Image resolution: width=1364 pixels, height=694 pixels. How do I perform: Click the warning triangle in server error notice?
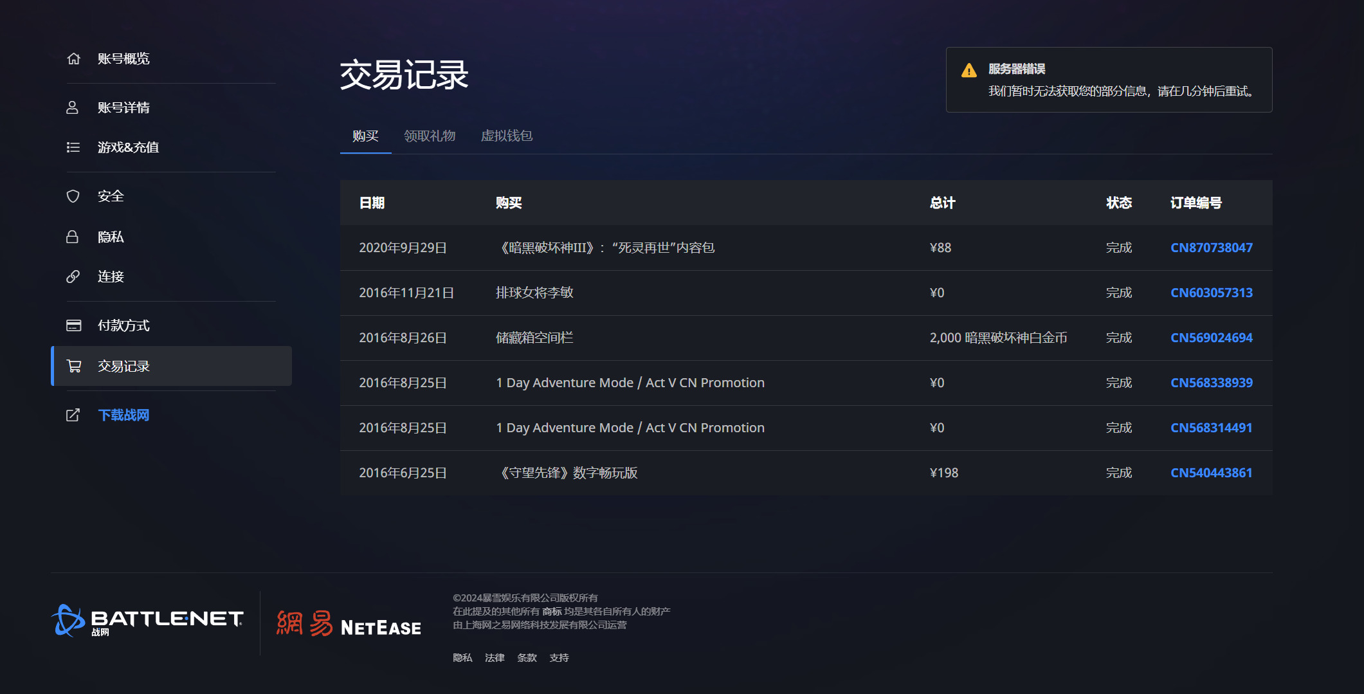pyautogui.click(x=969, y=70)
